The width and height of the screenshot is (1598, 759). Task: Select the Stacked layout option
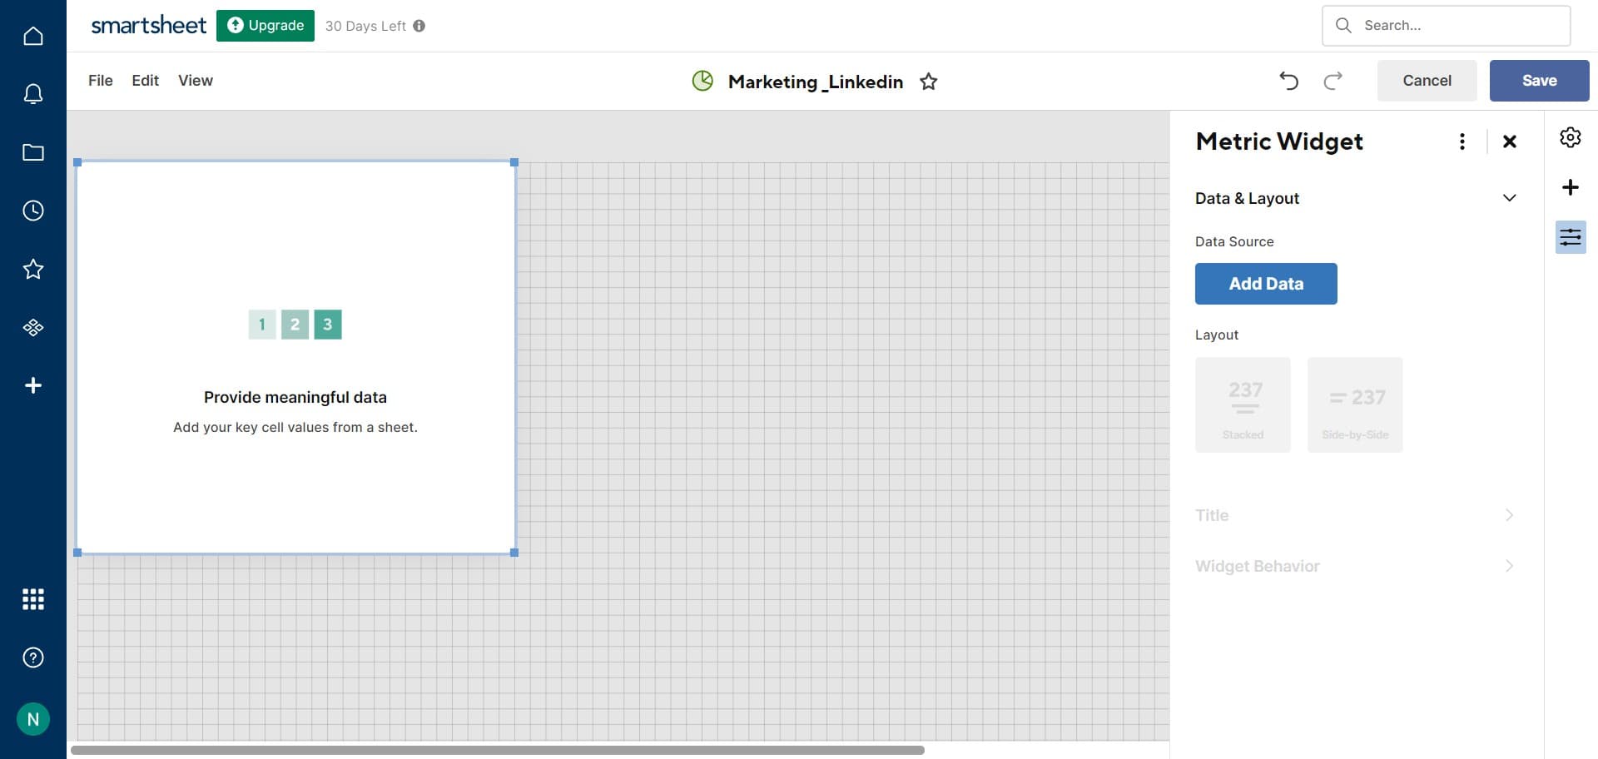pos(1243,405)
